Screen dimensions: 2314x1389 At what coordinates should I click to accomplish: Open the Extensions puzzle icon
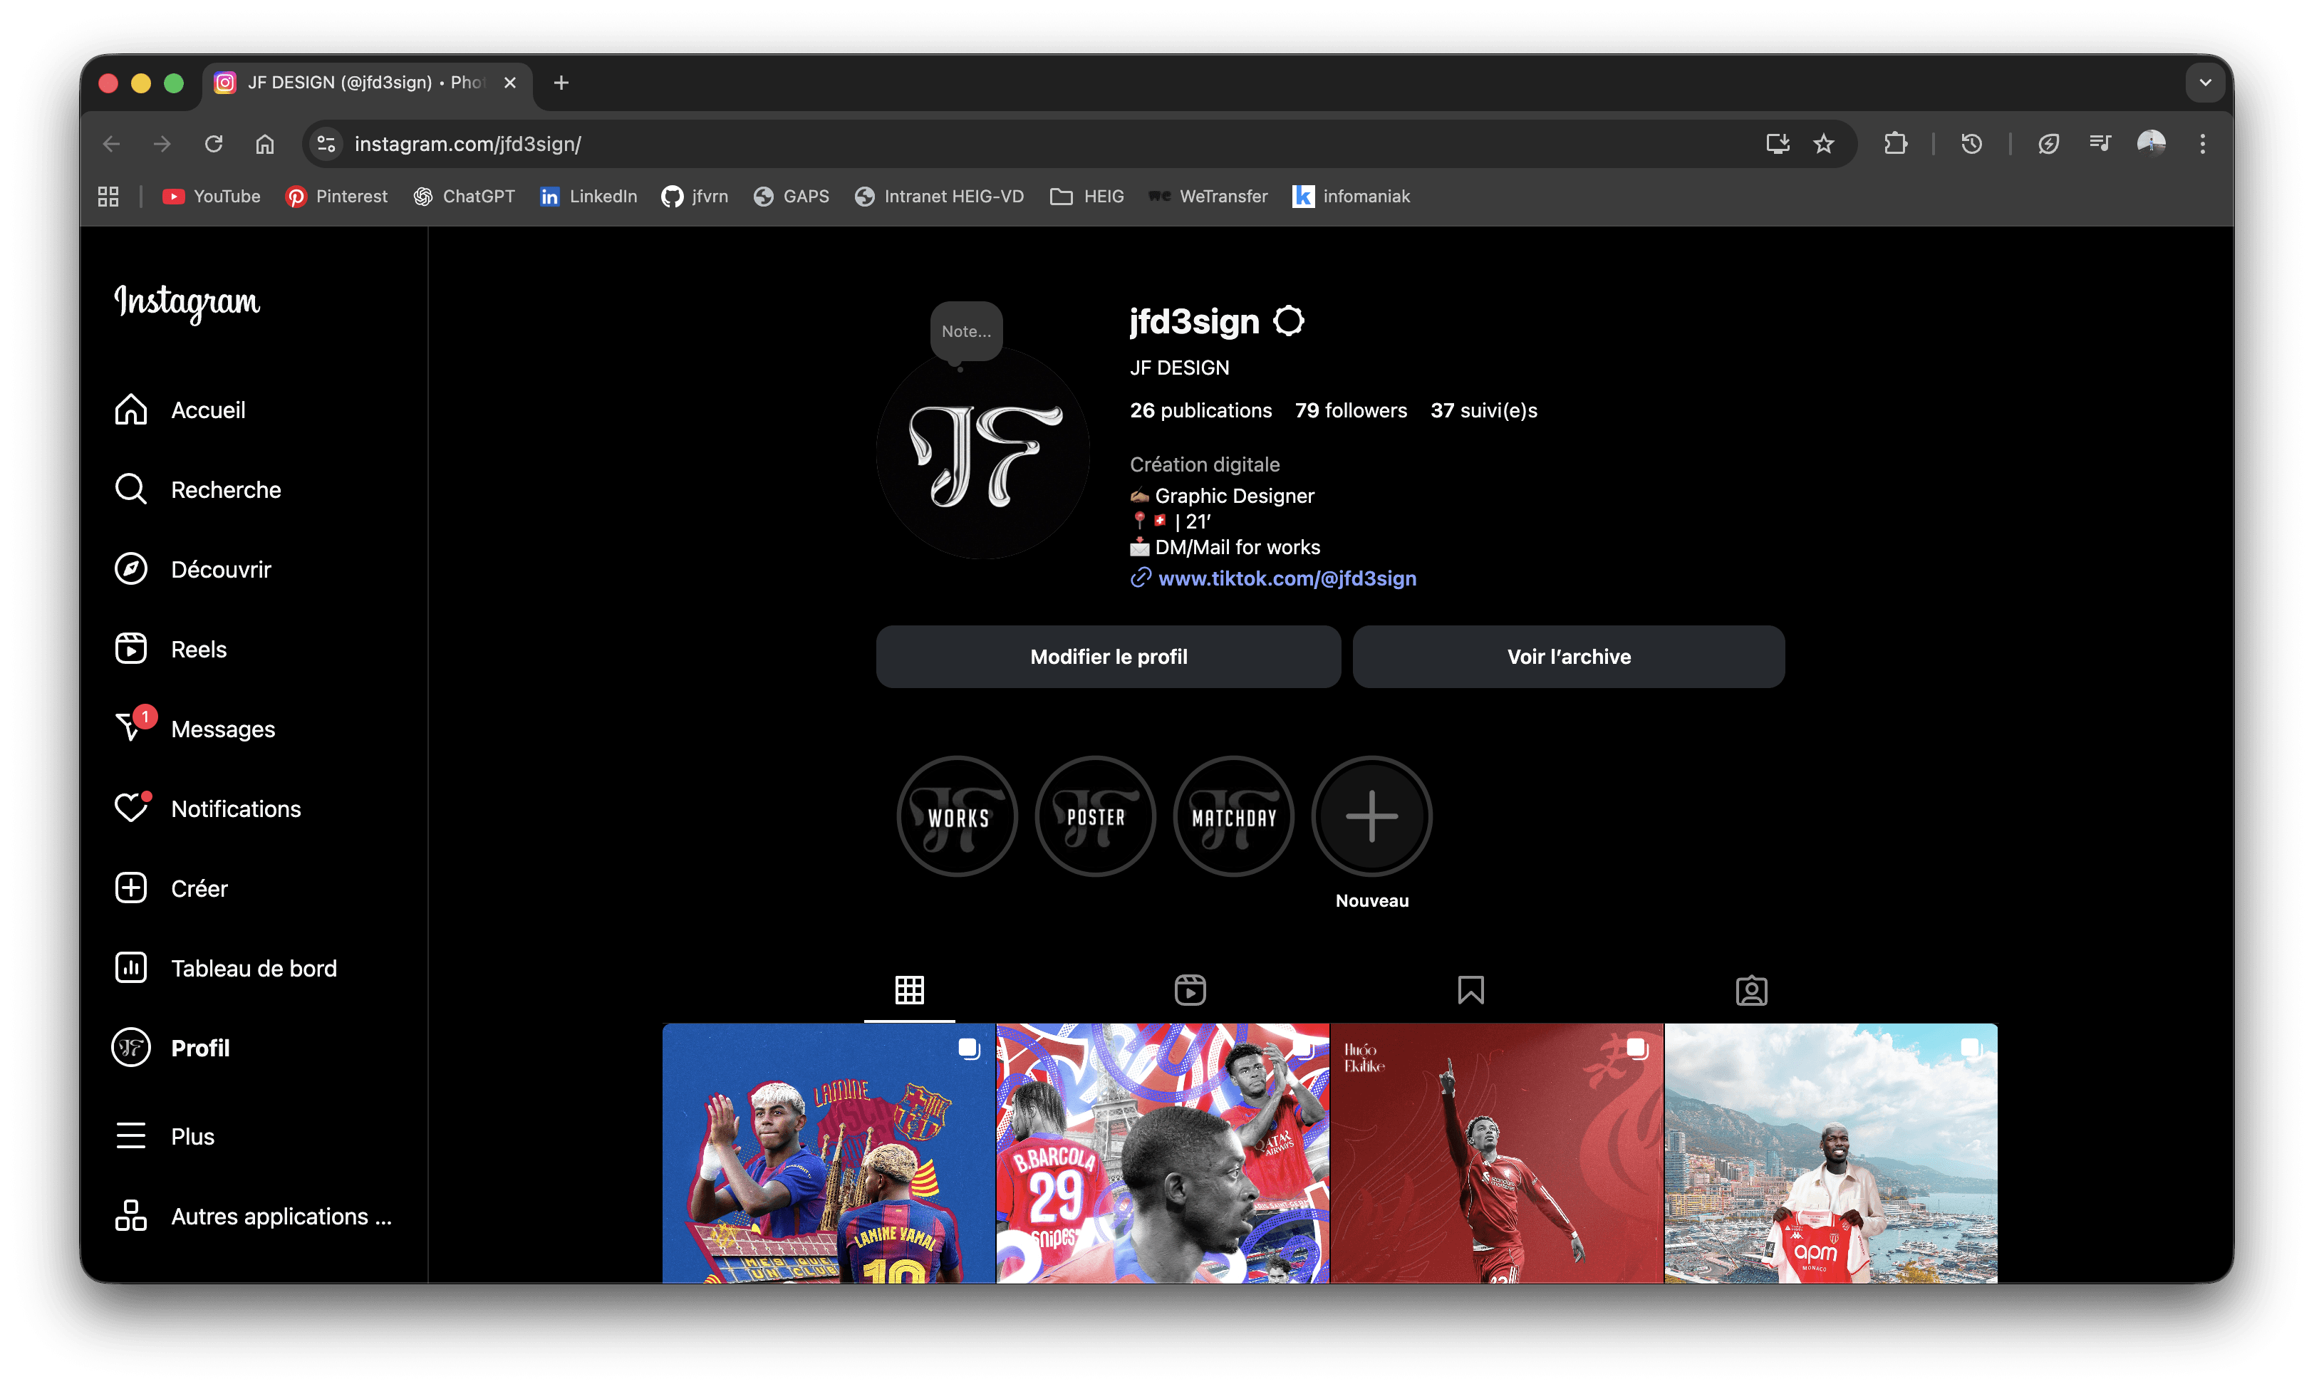point(1896,144)
